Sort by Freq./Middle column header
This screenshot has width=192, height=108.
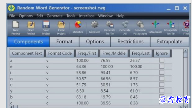pyautogui.click(x=114, y=53)
